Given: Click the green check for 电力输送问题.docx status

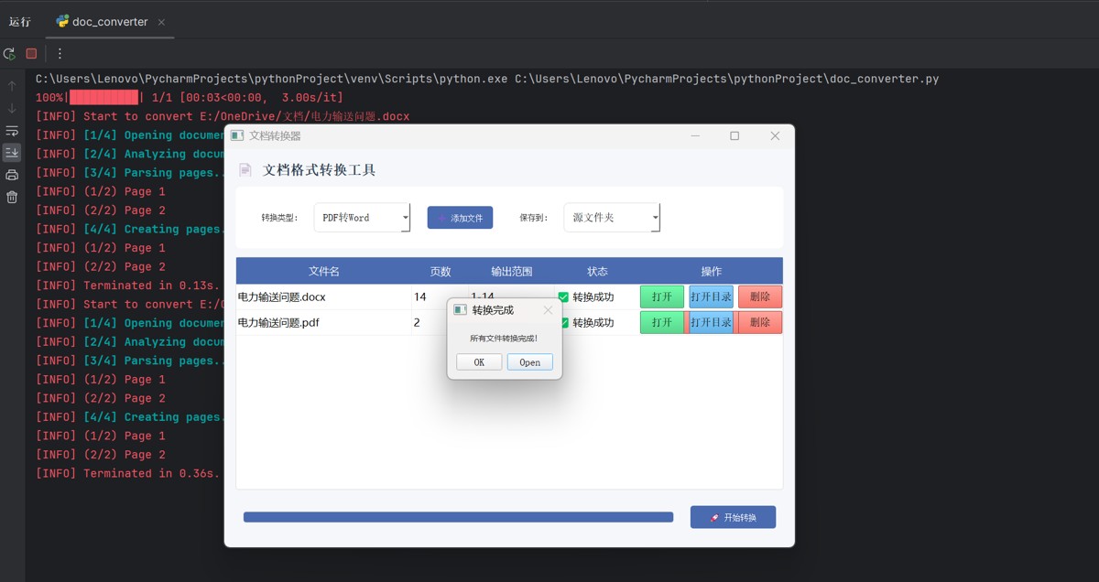Looking at the screenshot, I should [x=563, y=296].
